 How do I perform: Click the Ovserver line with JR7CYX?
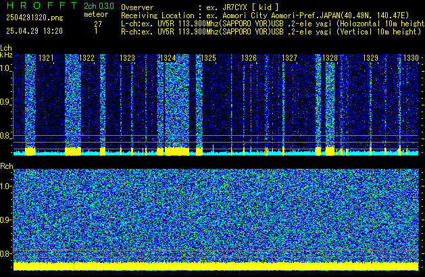(x=200, y=7)
